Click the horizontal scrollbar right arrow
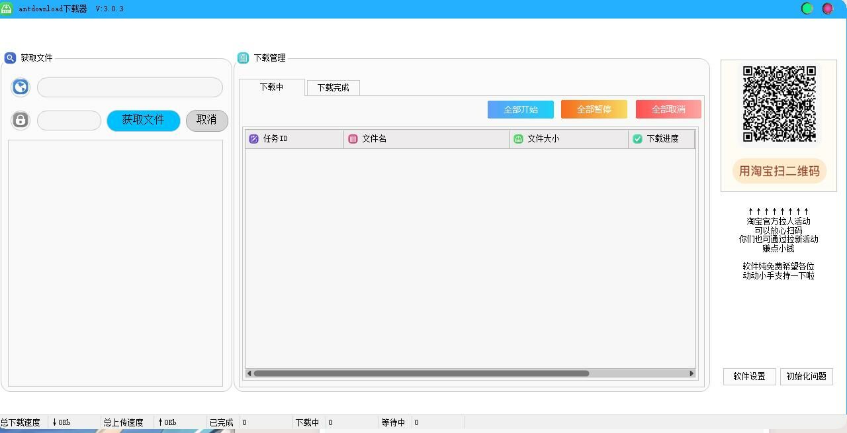The width and height of the screenshot is (847, 433). click(x=691, y=373)
